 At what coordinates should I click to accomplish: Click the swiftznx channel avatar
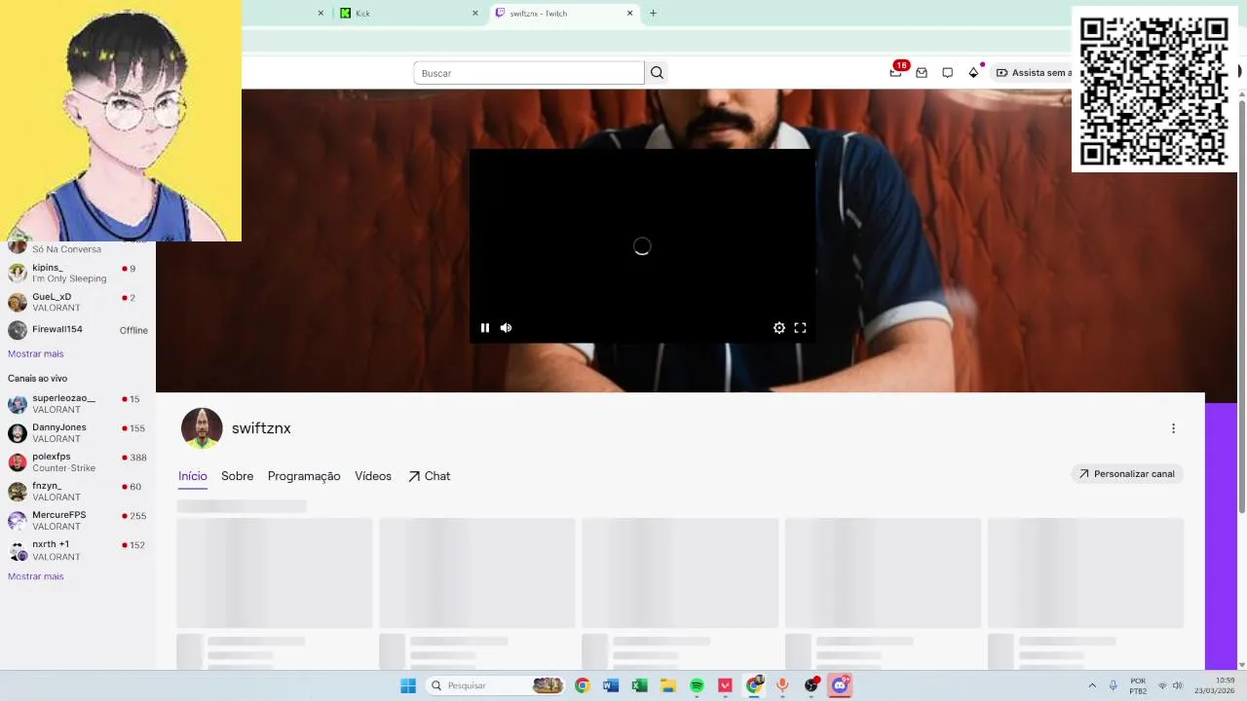pos(202,428)
